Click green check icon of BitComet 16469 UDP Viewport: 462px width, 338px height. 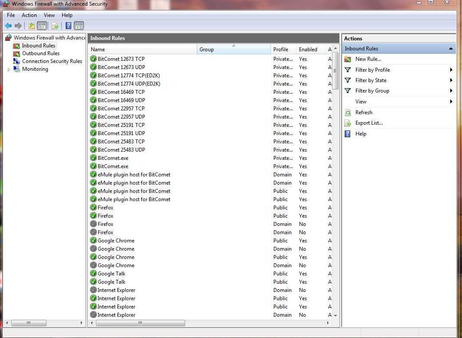point(93,100)
